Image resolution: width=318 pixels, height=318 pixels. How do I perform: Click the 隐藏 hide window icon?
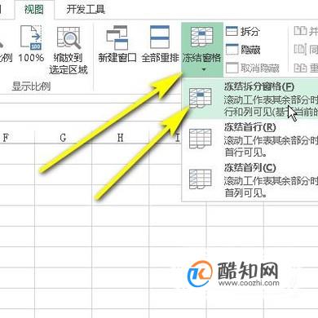coord(232,50)
